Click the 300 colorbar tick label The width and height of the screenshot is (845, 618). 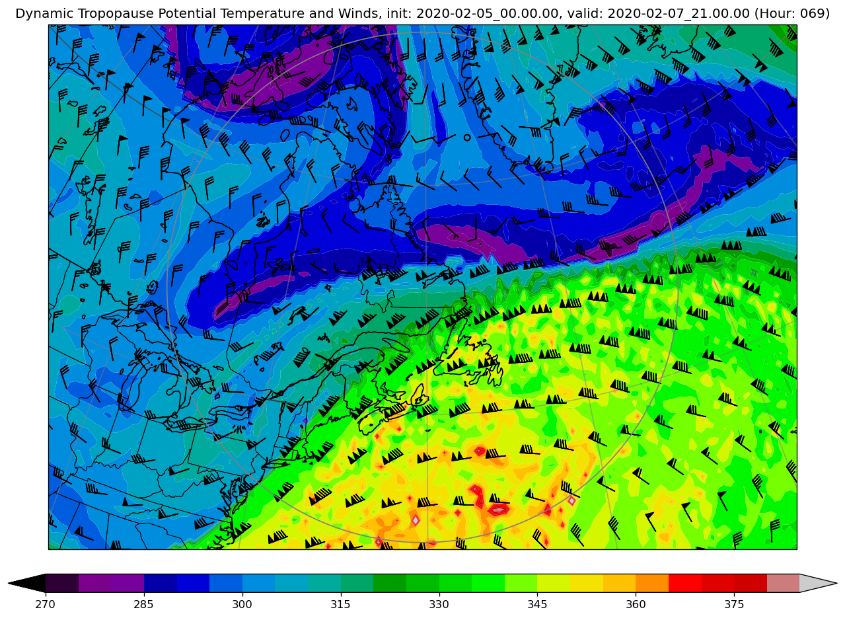(x=242, y=604)
